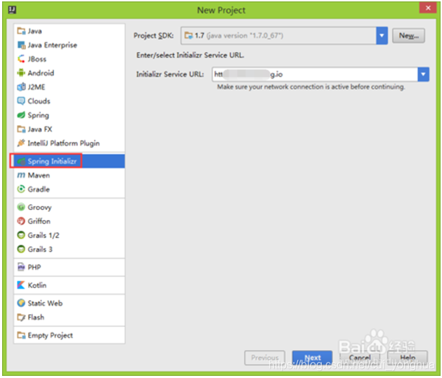Select J2ME label
The height and width of the screenshot is (378, 442).
tap(37, 87)
